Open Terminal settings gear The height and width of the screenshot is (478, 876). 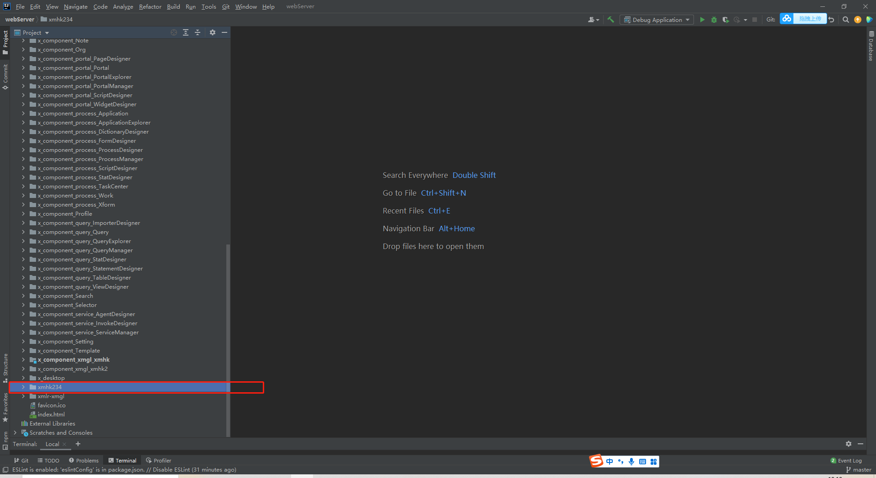pos(849,444)
